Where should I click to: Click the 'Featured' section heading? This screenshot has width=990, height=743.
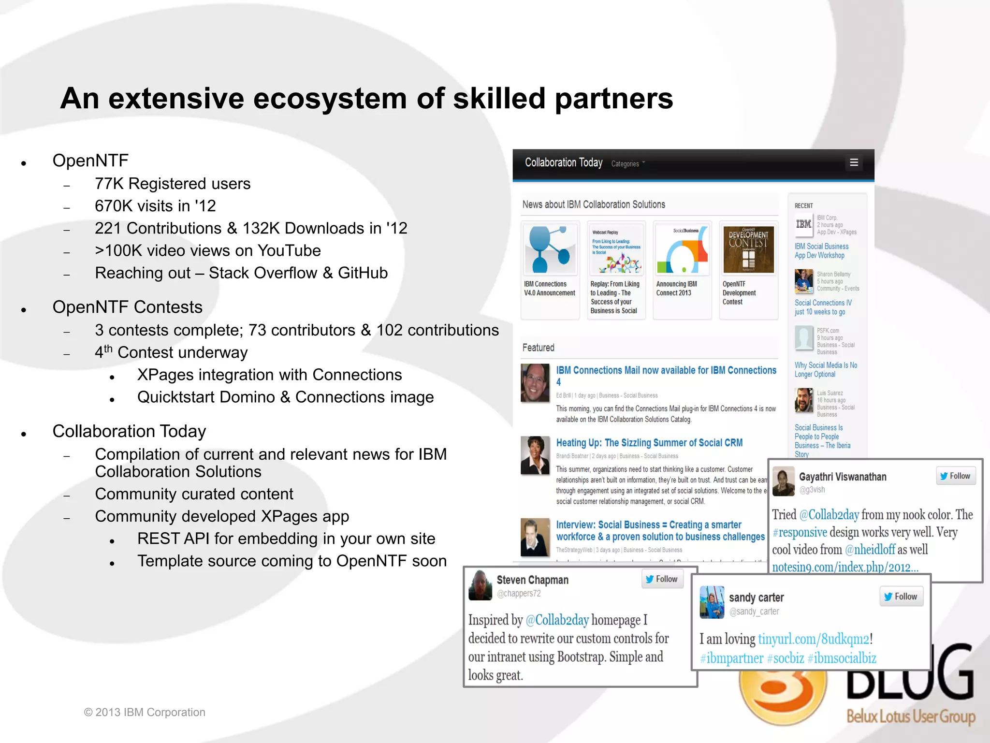(538, 348)
